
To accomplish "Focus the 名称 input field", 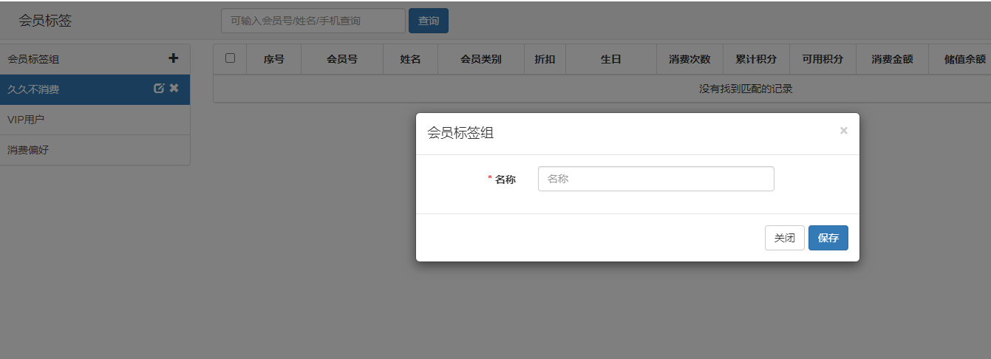I will 655,179.
